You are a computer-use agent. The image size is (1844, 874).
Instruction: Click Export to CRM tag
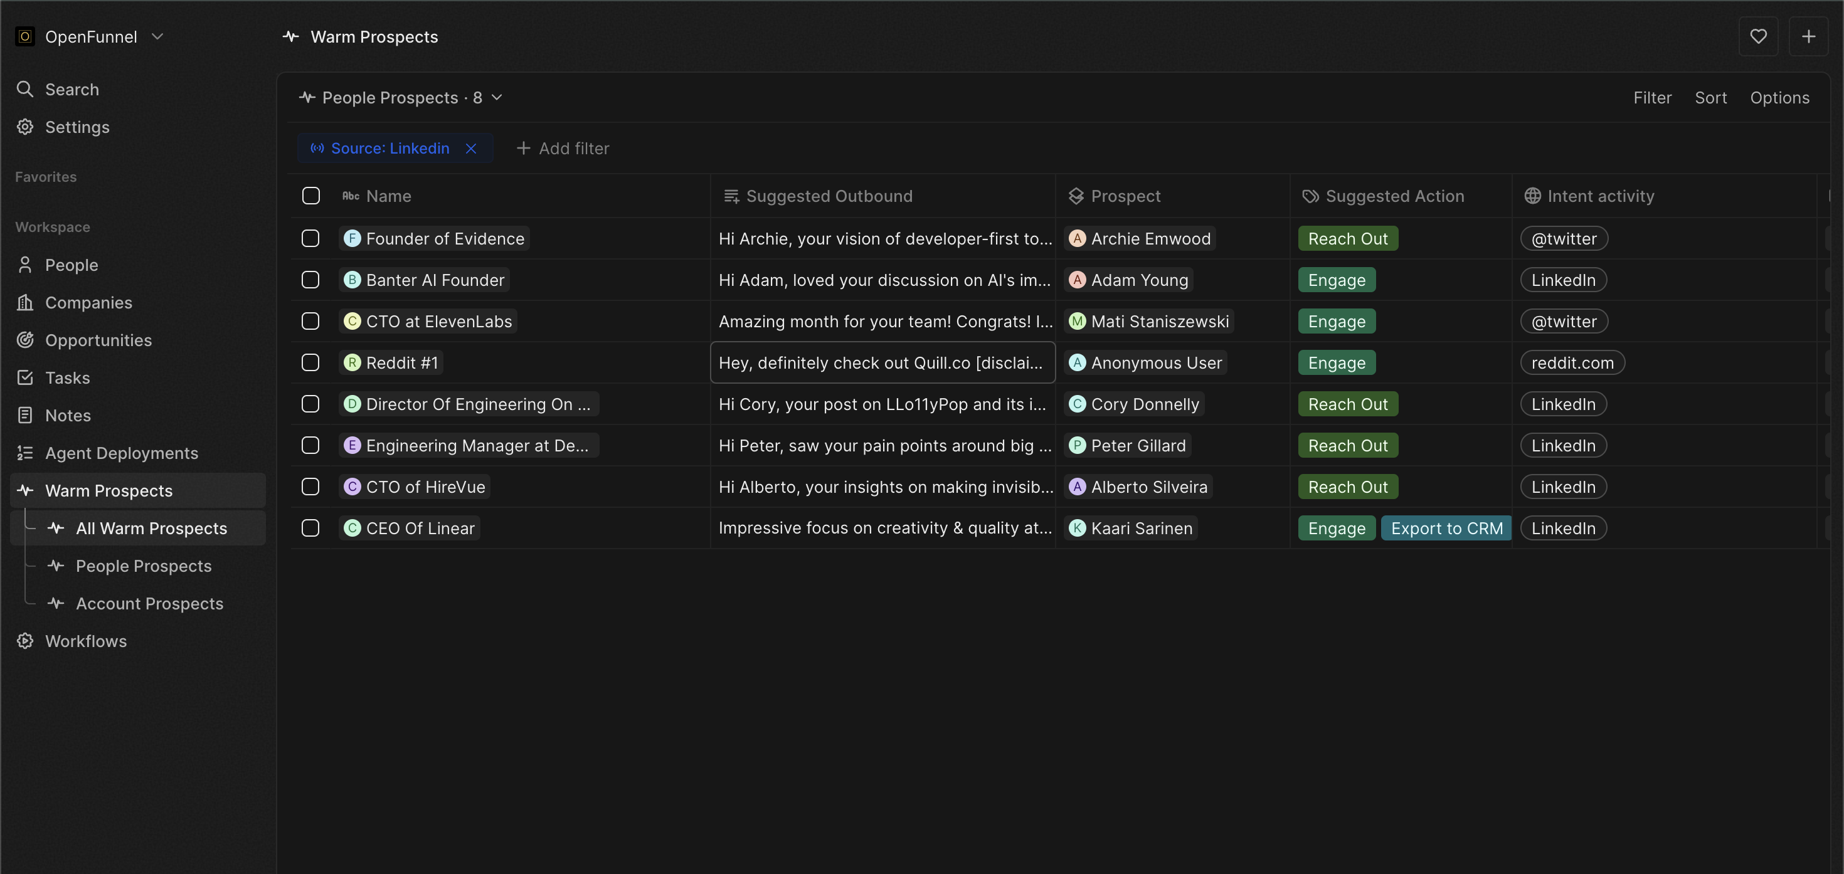1446,529
